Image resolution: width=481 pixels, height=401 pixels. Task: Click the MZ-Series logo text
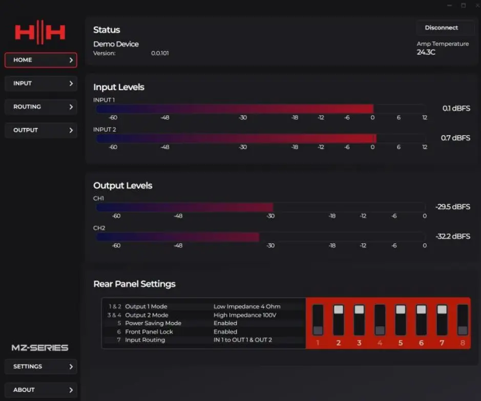click(40, 348)
